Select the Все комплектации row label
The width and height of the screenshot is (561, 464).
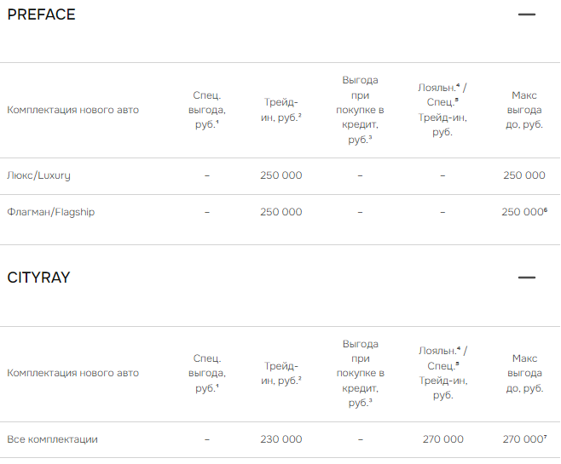coord(53,439)
